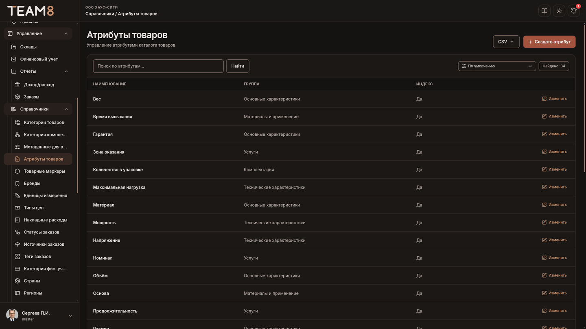The width and height of the screenshot is (586, 329).
Task: Click Изменить in the Гарантия row
Action: point(554,134)
